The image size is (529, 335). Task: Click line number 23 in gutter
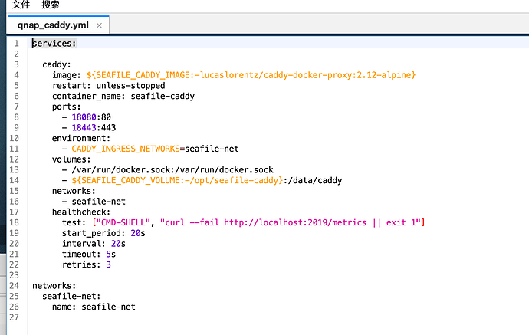(14, 275)
